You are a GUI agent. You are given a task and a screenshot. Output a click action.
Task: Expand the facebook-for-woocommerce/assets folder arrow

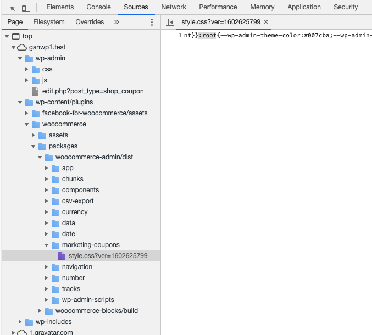pyautogui.click(x=26, y=113)
